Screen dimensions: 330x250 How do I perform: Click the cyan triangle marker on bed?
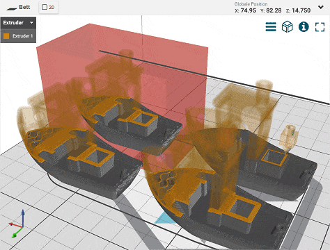(x=165, y=219)
